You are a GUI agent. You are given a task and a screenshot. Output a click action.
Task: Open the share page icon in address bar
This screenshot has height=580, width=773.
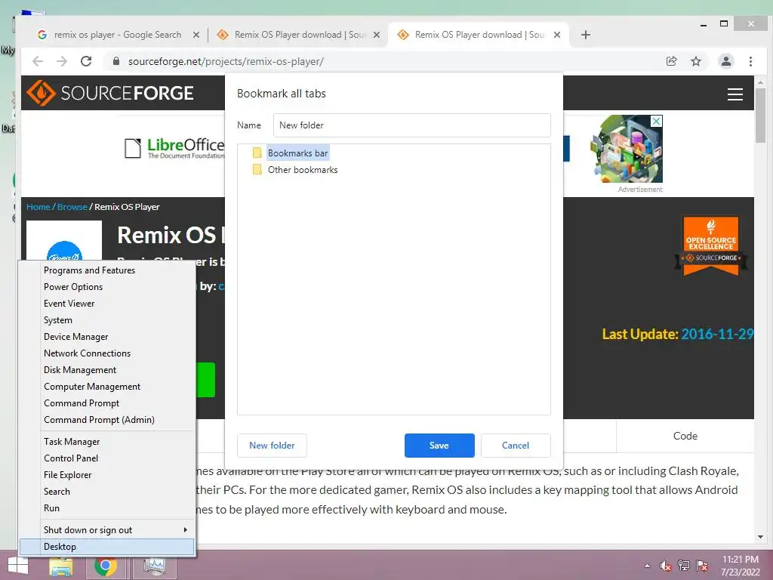tap(671, 61)
